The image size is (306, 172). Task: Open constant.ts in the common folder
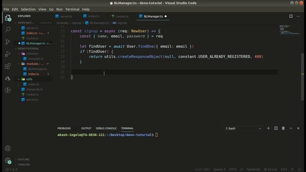tap(35, 59)
